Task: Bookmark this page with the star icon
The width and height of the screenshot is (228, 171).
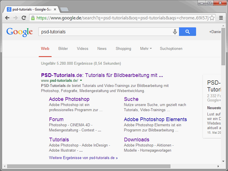Action: [x=212, y=18]
